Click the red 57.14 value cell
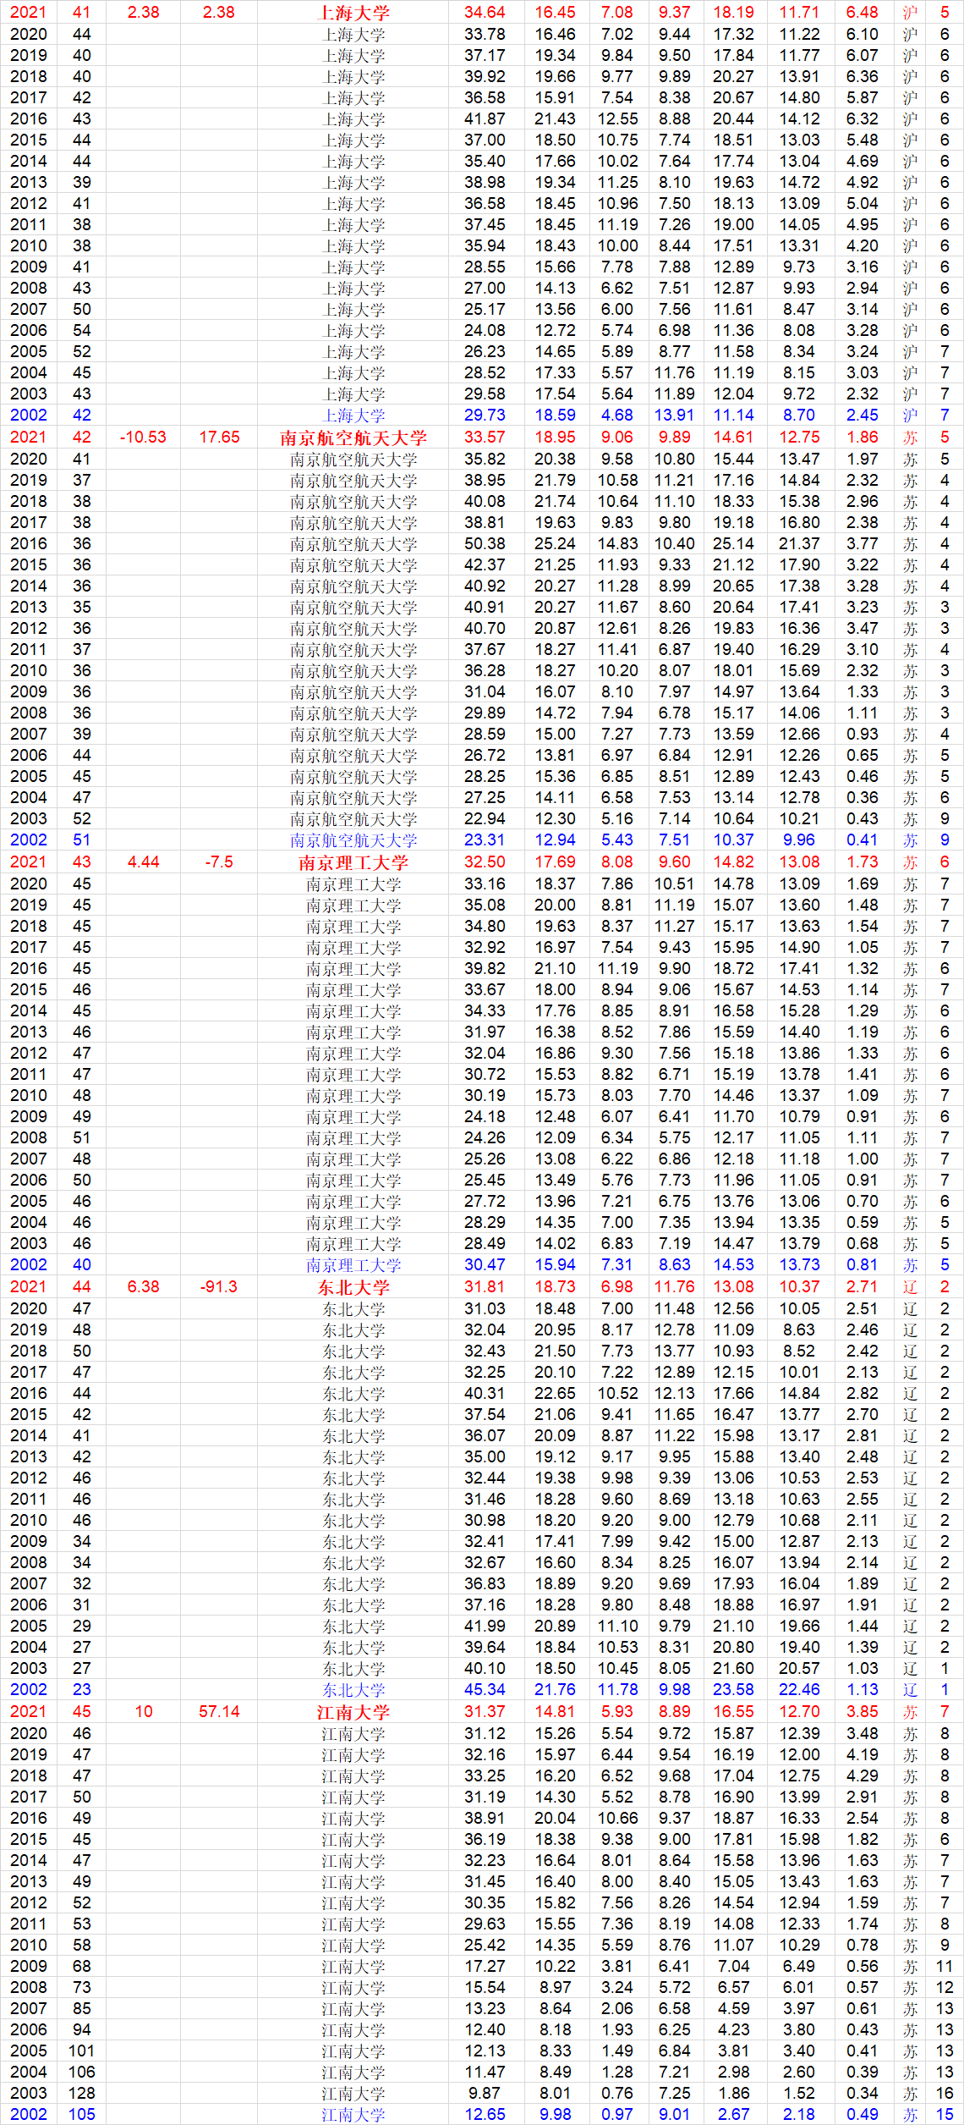The height and width of the screenshot is (2125, 964). (x=219, y=1712)
